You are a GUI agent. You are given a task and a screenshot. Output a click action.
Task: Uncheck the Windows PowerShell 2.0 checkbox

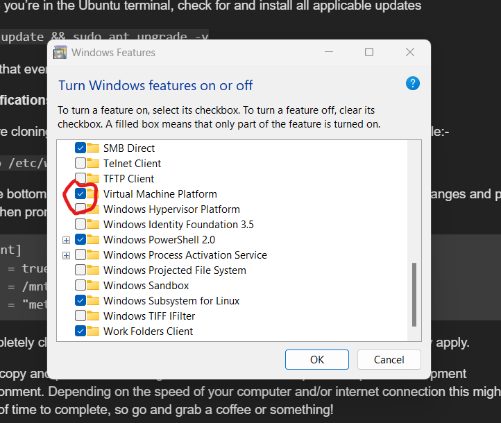(x=80, y=239)
